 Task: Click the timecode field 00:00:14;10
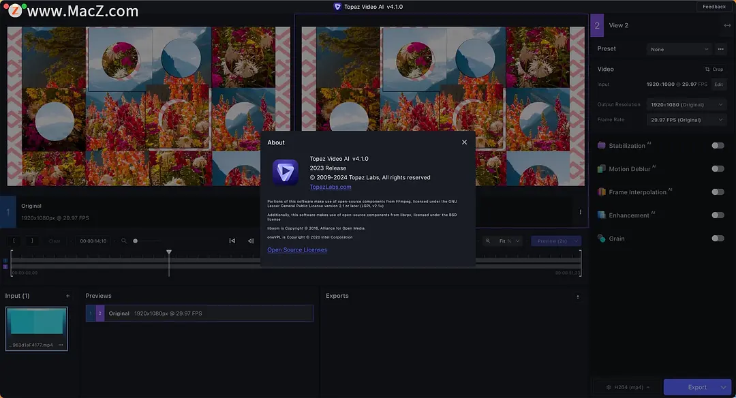(93, 241)
